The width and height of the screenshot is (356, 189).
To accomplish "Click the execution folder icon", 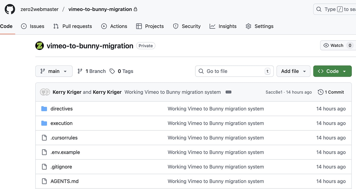I will click(x=44, y=123).
